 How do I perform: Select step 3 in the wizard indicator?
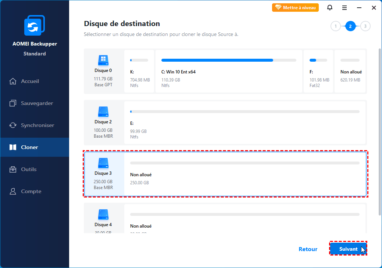pyautogui.click(x=365, y=26)
